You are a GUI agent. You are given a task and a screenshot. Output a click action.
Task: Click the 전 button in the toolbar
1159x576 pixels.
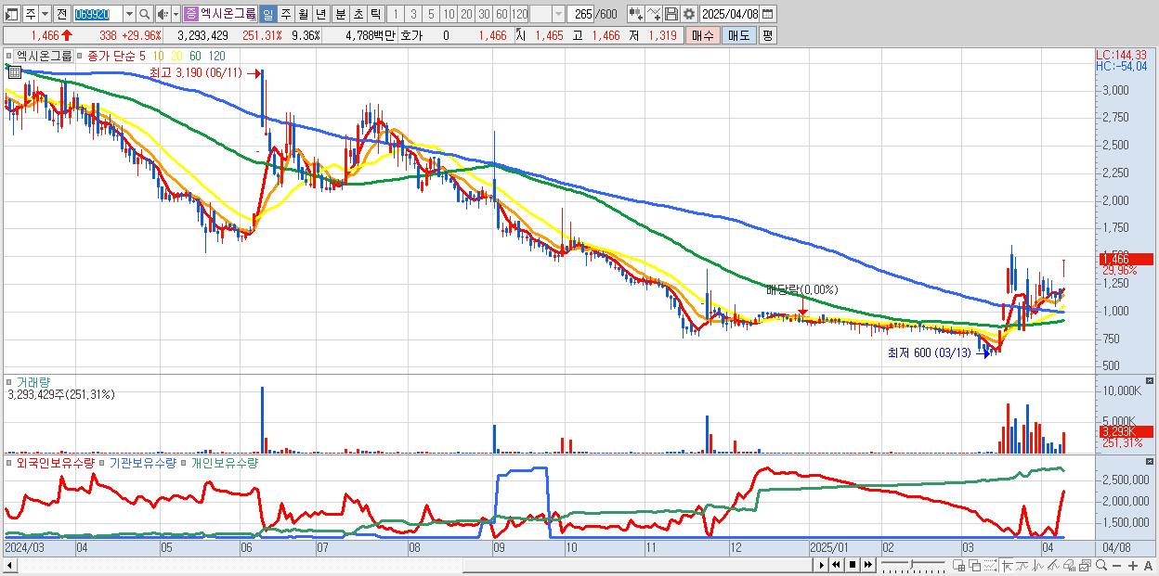(61, 14)
